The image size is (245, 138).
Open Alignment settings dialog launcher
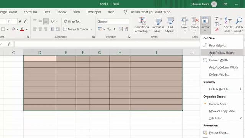point(93,37)
